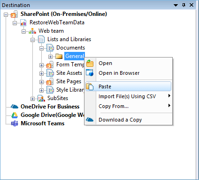
Task: Select the Microsoft Teams label
Action: click(x=43, y=123)
